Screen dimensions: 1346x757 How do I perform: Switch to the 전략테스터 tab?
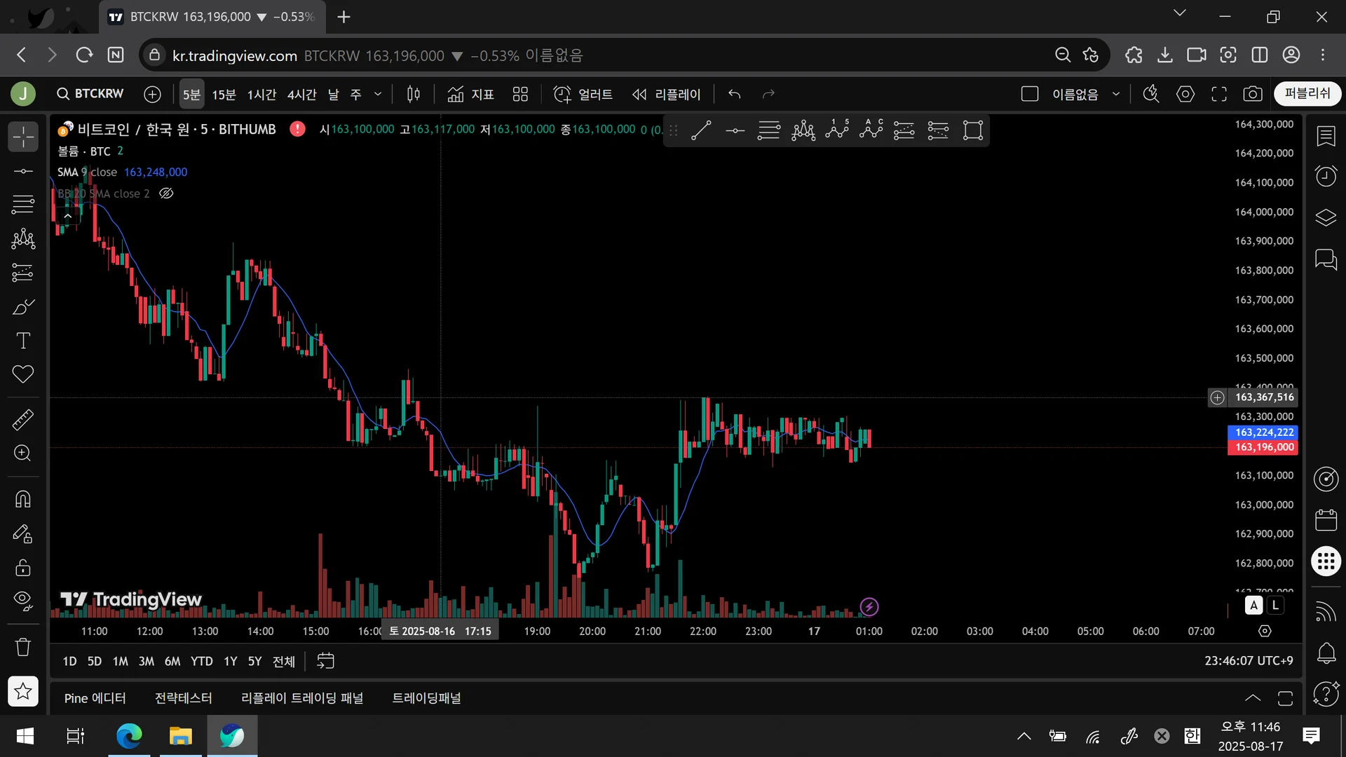(x=183, y=698)
